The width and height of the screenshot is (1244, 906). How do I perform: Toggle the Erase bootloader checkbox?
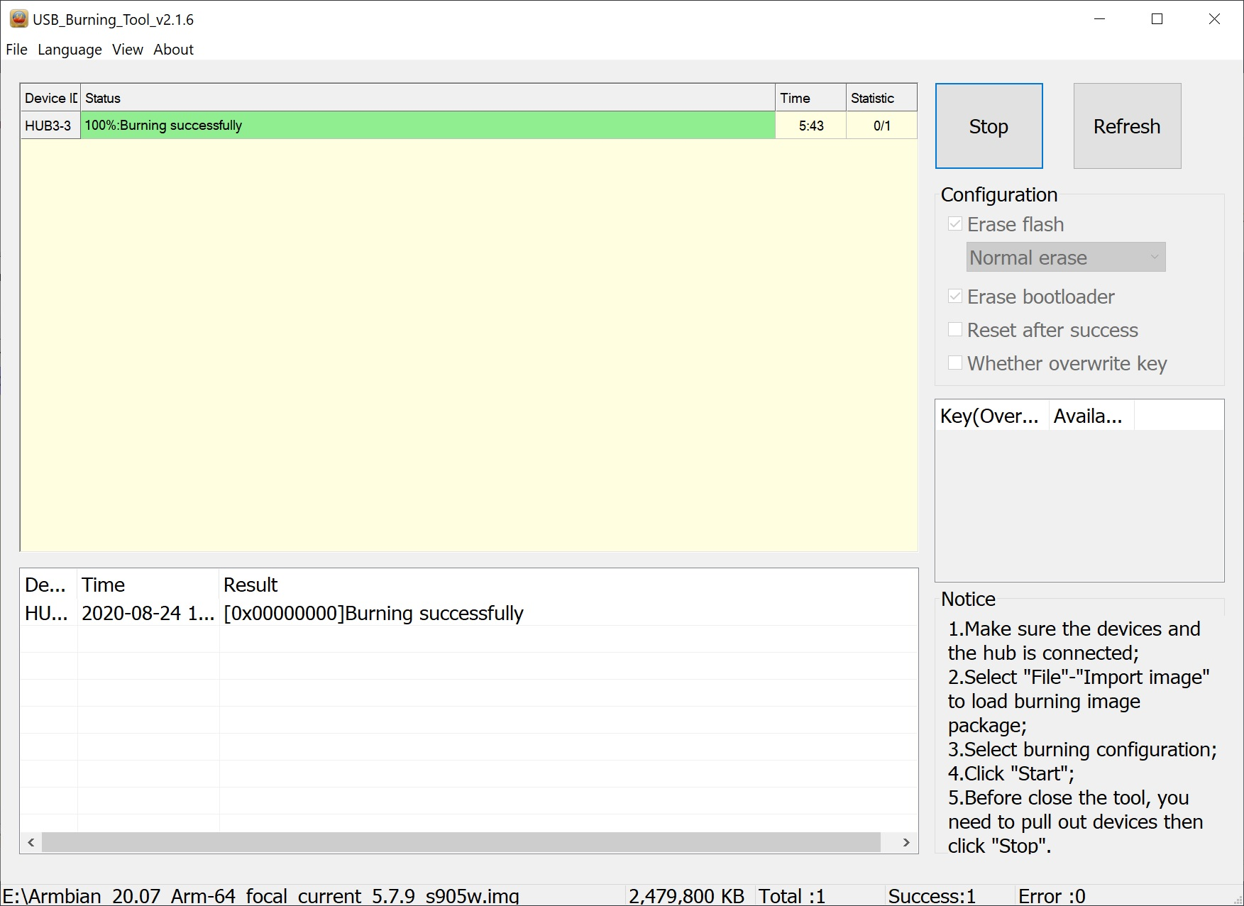[955, 296]
